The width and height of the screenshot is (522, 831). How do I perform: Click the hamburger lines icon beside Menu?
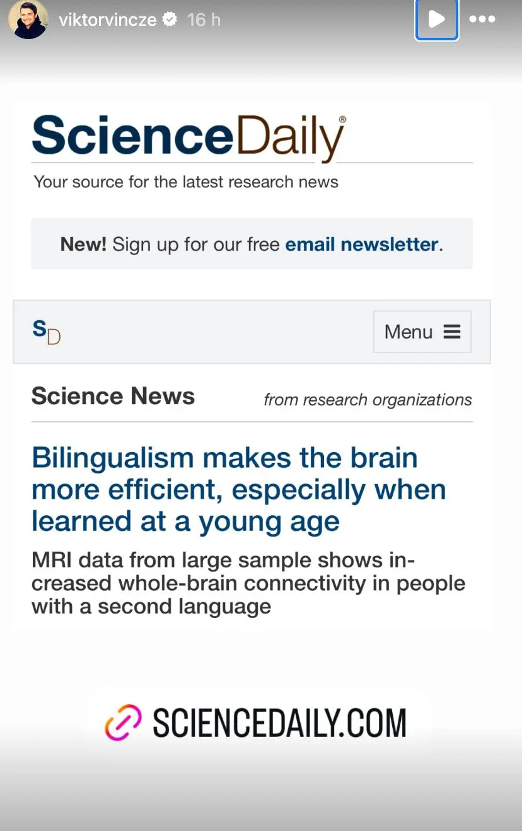(452, 332)
